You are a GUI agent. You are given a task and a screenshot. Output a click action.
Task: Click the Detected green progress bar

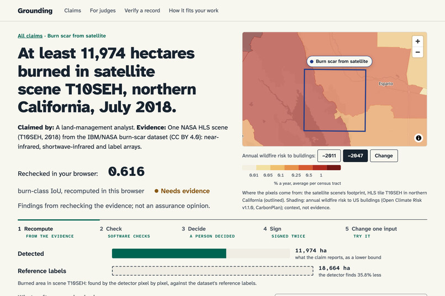(x=169, y=254)
